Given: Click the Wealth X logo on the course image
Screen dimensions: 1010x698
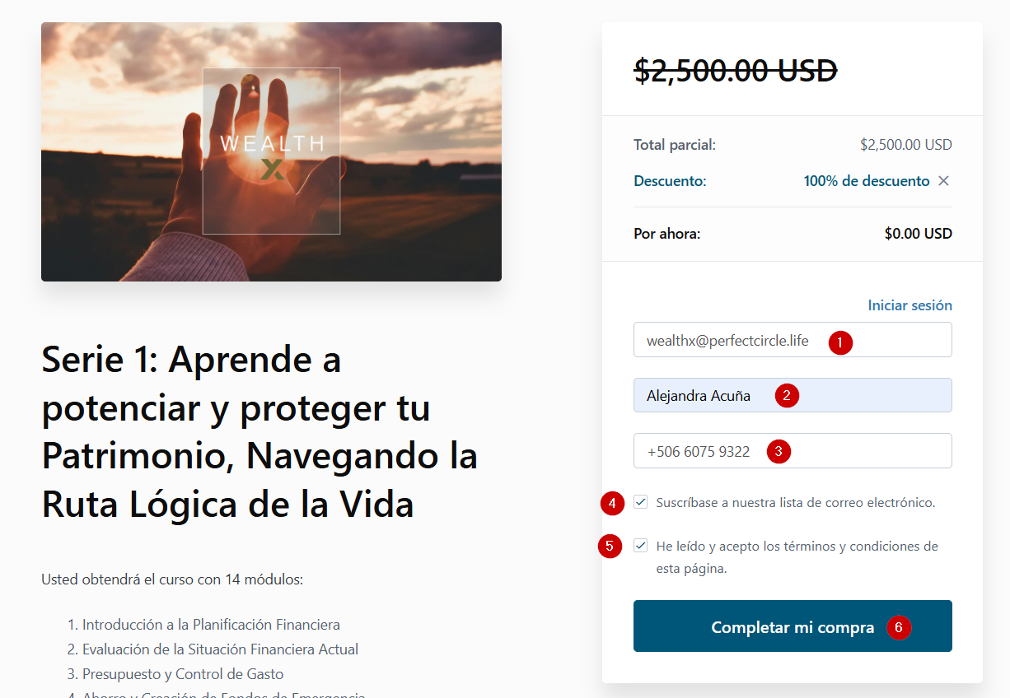Looking at the screenshot, I should 272,151.
